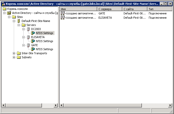174x114 pixels.
Task: Minimize the console window
Action: [162, 4]
